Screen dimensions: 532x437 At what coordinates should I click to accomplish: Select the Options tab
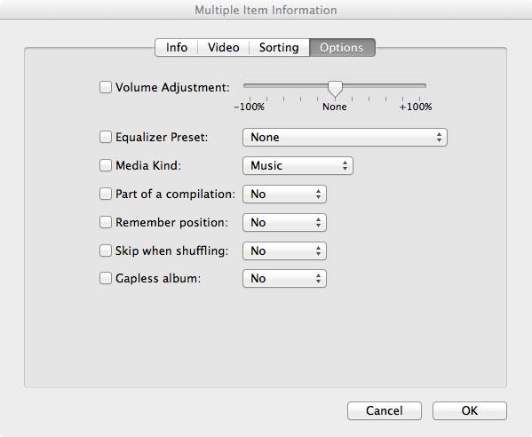point(342,47)
